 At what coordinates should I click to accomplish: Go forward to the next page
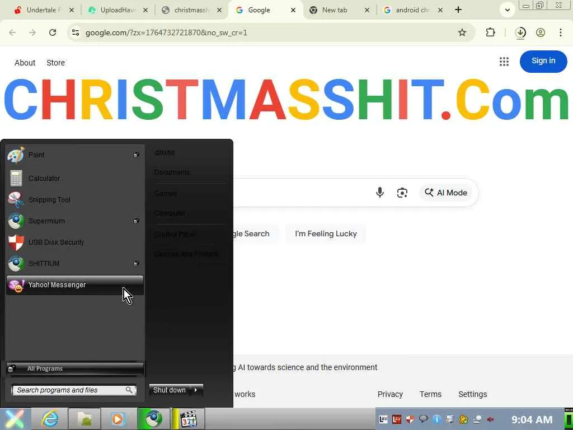[x=32, y=32]
